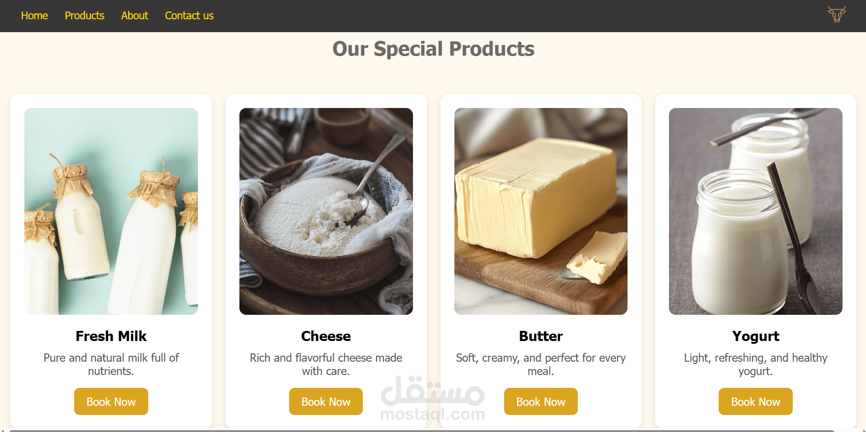Go to the Products page

click(x=85, y=16)
